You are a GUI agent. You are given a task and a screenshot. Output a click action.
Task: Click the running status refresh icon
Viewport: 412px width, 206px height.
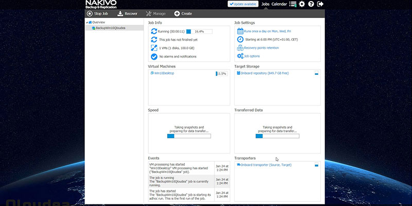154,31
